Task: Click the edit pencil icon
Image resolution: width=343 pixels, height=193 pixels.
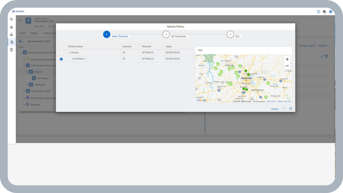Action: click(322, 56)
